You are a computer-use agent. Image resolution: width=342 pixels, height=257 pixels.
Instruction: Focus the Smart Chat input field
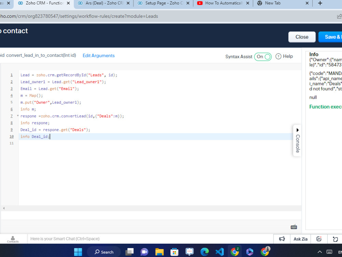click(x=150, y=239)
